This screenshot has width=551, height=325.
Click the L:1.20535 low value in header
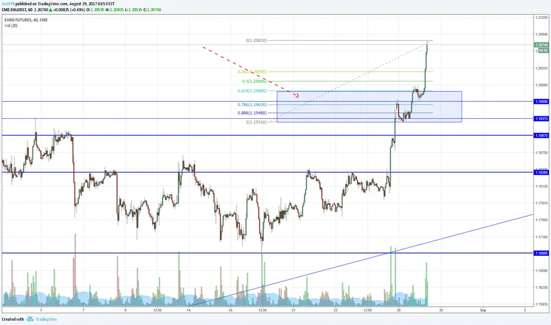pyautogui.click(x=134, y=10)
